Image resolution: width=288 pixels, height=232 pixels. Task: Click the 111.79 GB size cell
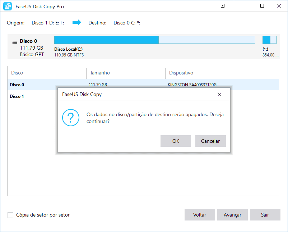point(98,85)
